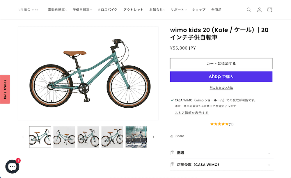Viewport: 291px width, 178px height.
Task: Select the outdoor bike photo thumbnail
Action: point(136,137)
